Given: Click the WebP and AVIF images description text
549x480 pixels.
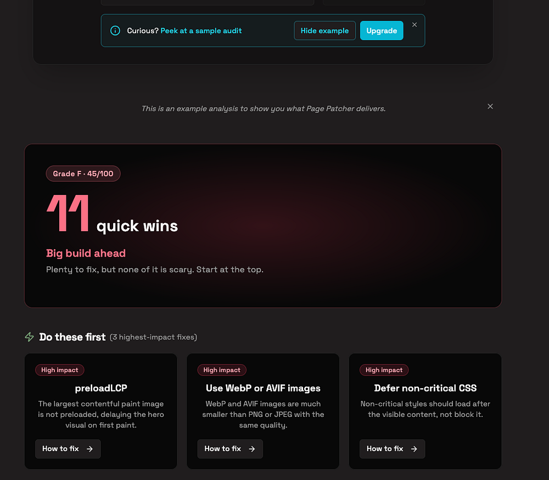Looking at the screenshot, I should pos(263,414).
